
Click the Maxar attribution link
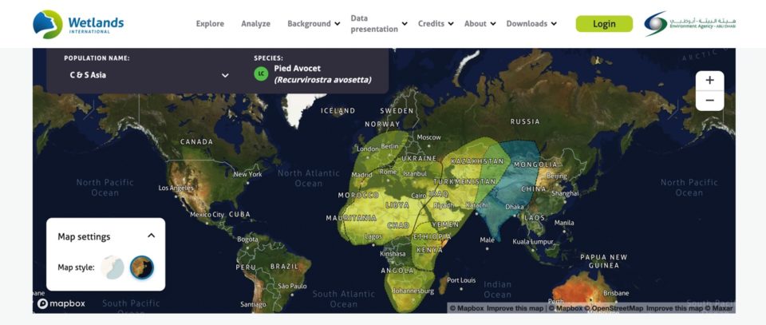(x=718, y=308)
